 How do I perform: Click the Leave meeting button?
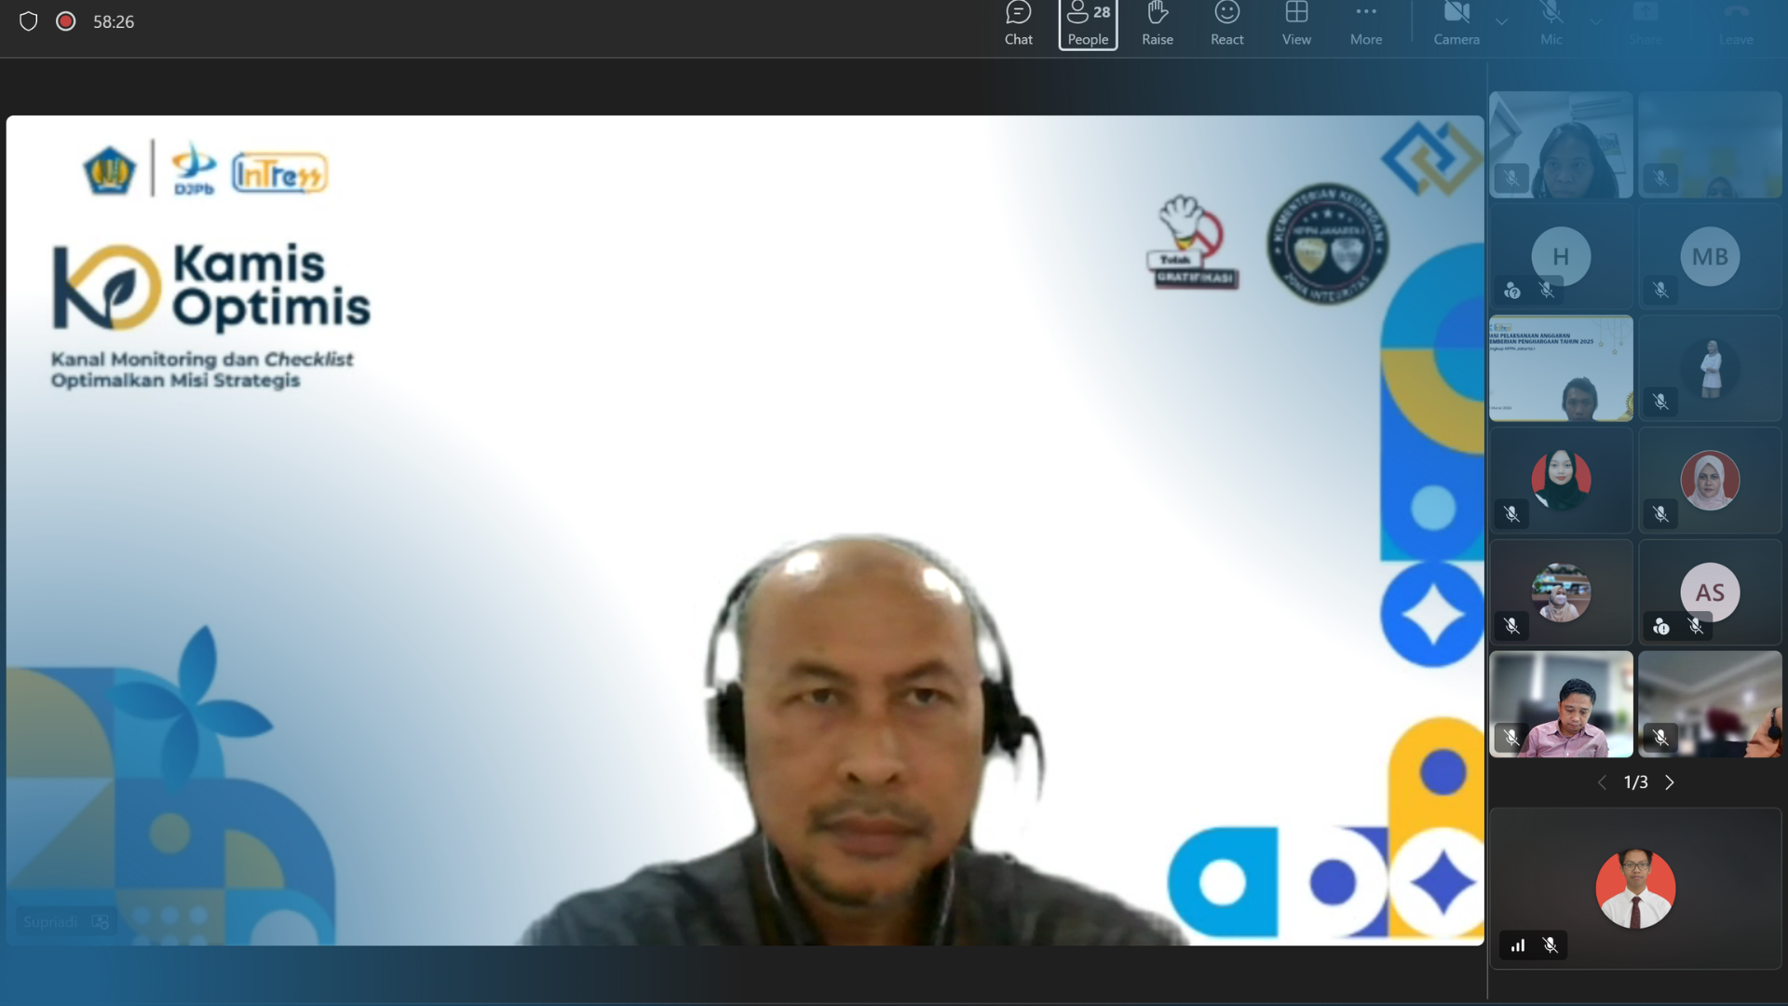1736,24
